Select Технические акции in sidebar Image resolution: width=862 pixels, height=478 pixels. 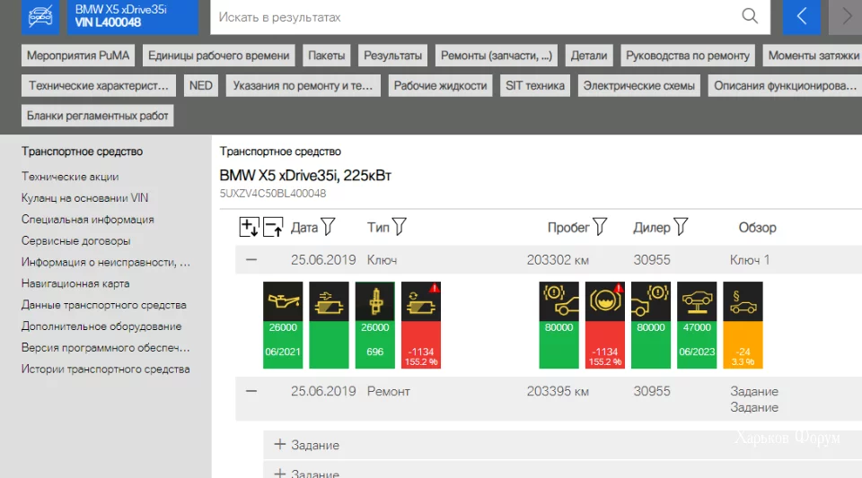(70, 177)
